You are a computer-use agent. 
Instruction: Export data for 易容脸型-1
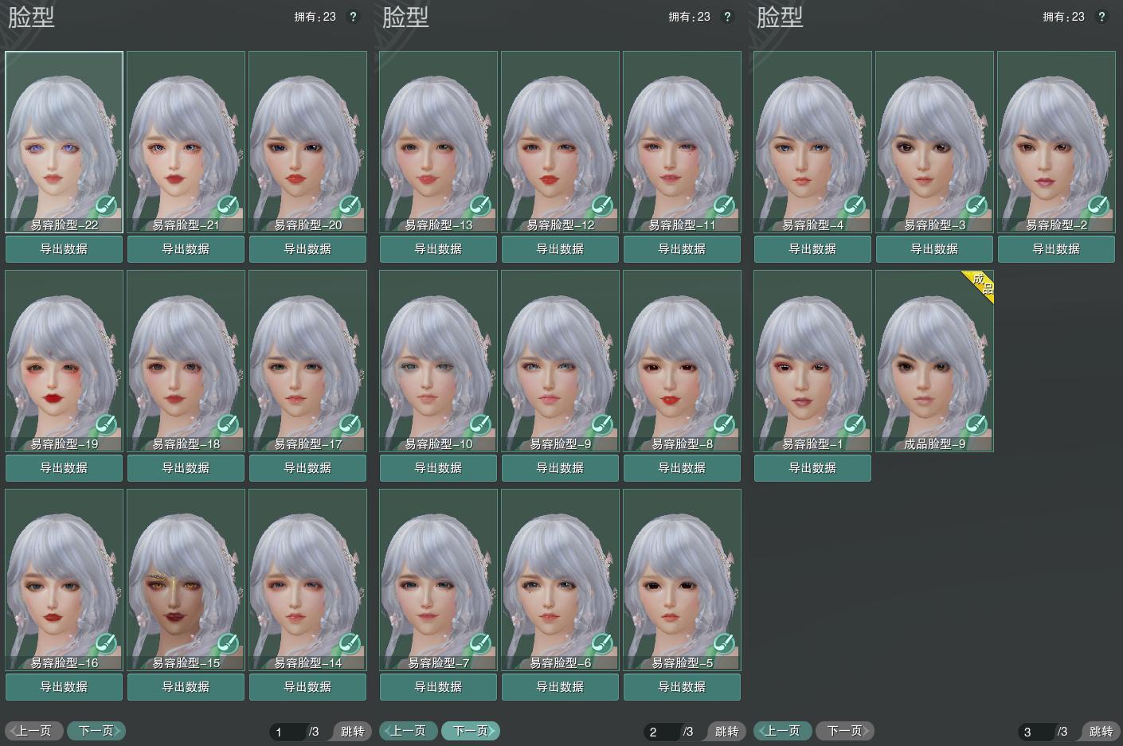coord(813,468)
